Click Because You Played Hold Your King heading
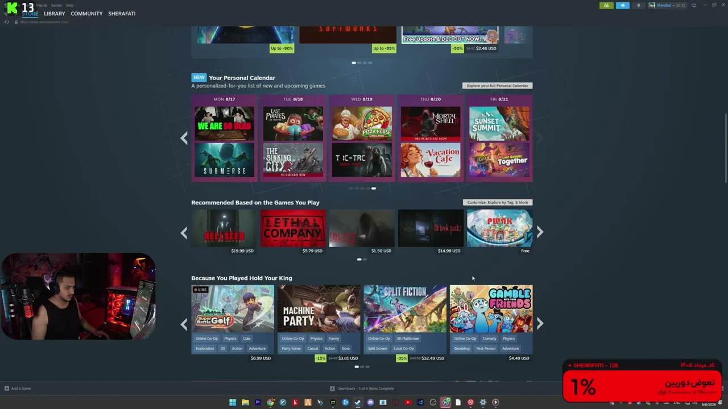The width and height of the screenshot is (728, 409). point(242,278)
